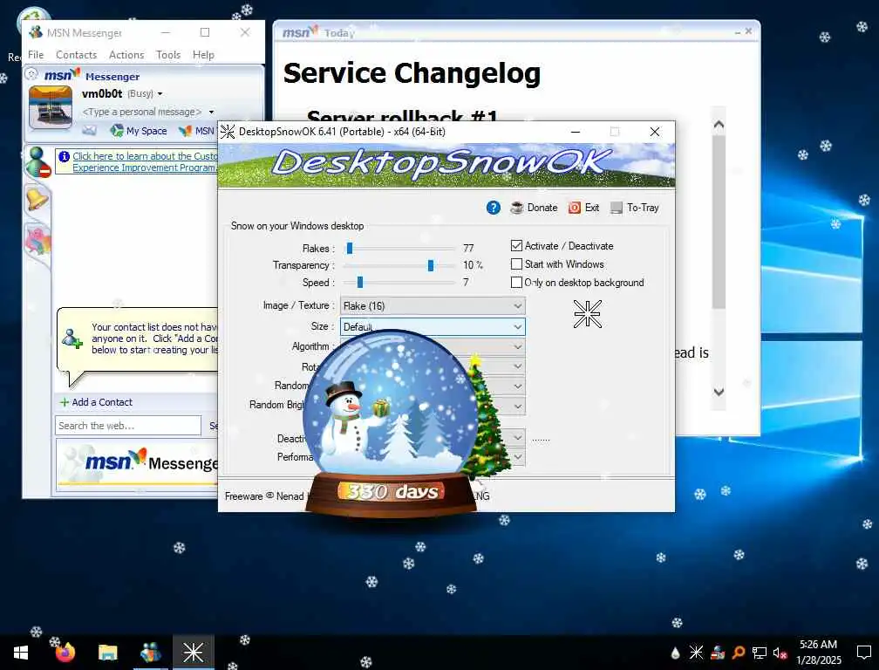This screenshot has width=879, height=670.
Task: Expand the Performance dropdown arrow
Action: [x=517, y=457]
